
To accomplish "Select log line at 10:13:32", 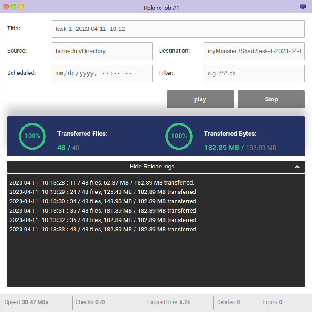I will (103, 220).
